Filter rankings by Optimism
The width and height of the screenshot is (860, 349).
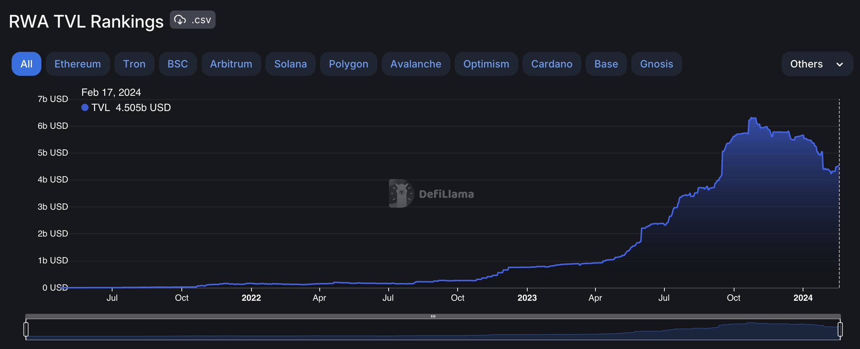(x=486, y=64)
